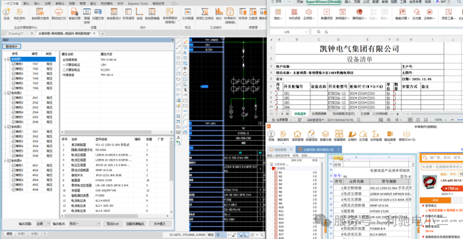Toggle the 系统图2 checkbox
Image resolution: width=463 pixels, height=239 pixels.
tap(9, 93)
